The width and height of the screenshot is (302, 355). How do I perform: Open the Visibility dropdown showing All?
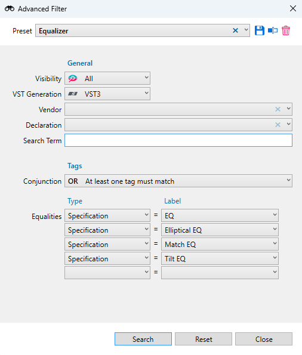click(x=107, y=78)
